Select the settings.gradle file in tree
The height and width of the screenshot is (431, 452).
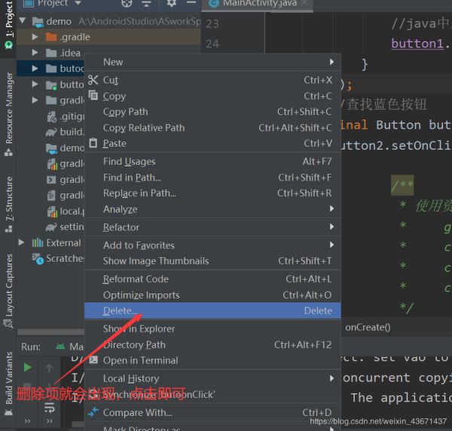[x=65, y=227]
